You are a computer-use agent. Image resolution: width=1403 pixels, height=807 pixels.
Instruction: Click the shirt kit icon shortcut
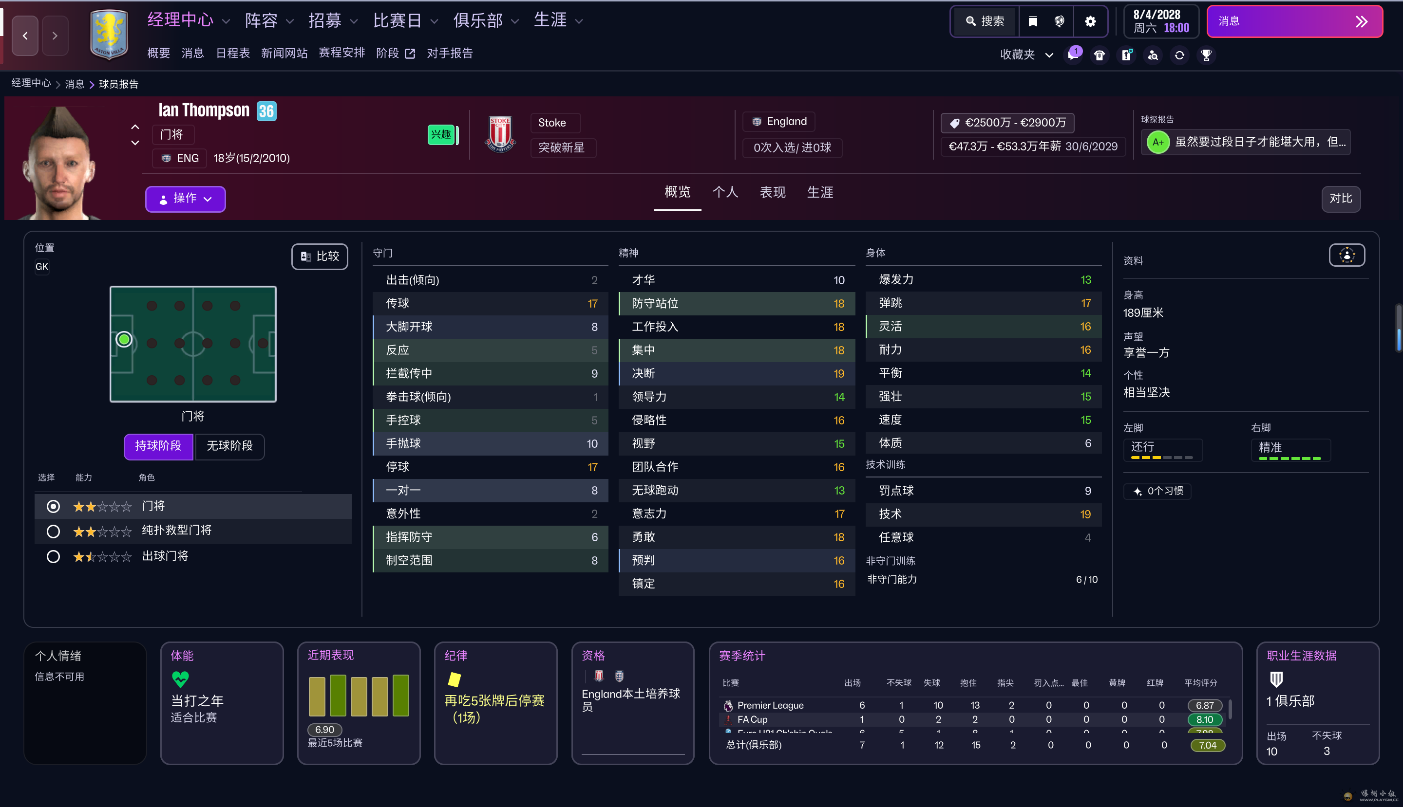(x=1099, y=55)
